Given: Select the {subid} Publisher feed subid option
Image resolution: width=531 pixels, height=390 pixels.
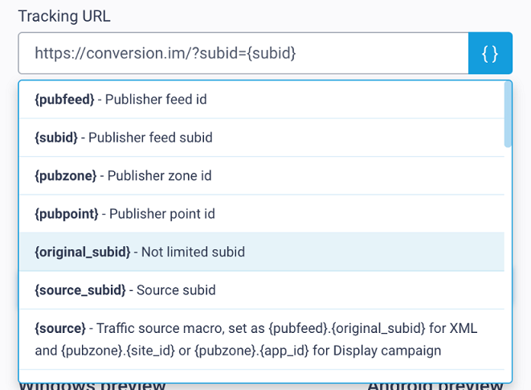Looking at the screenshot, I should click(x=262, y=138).
